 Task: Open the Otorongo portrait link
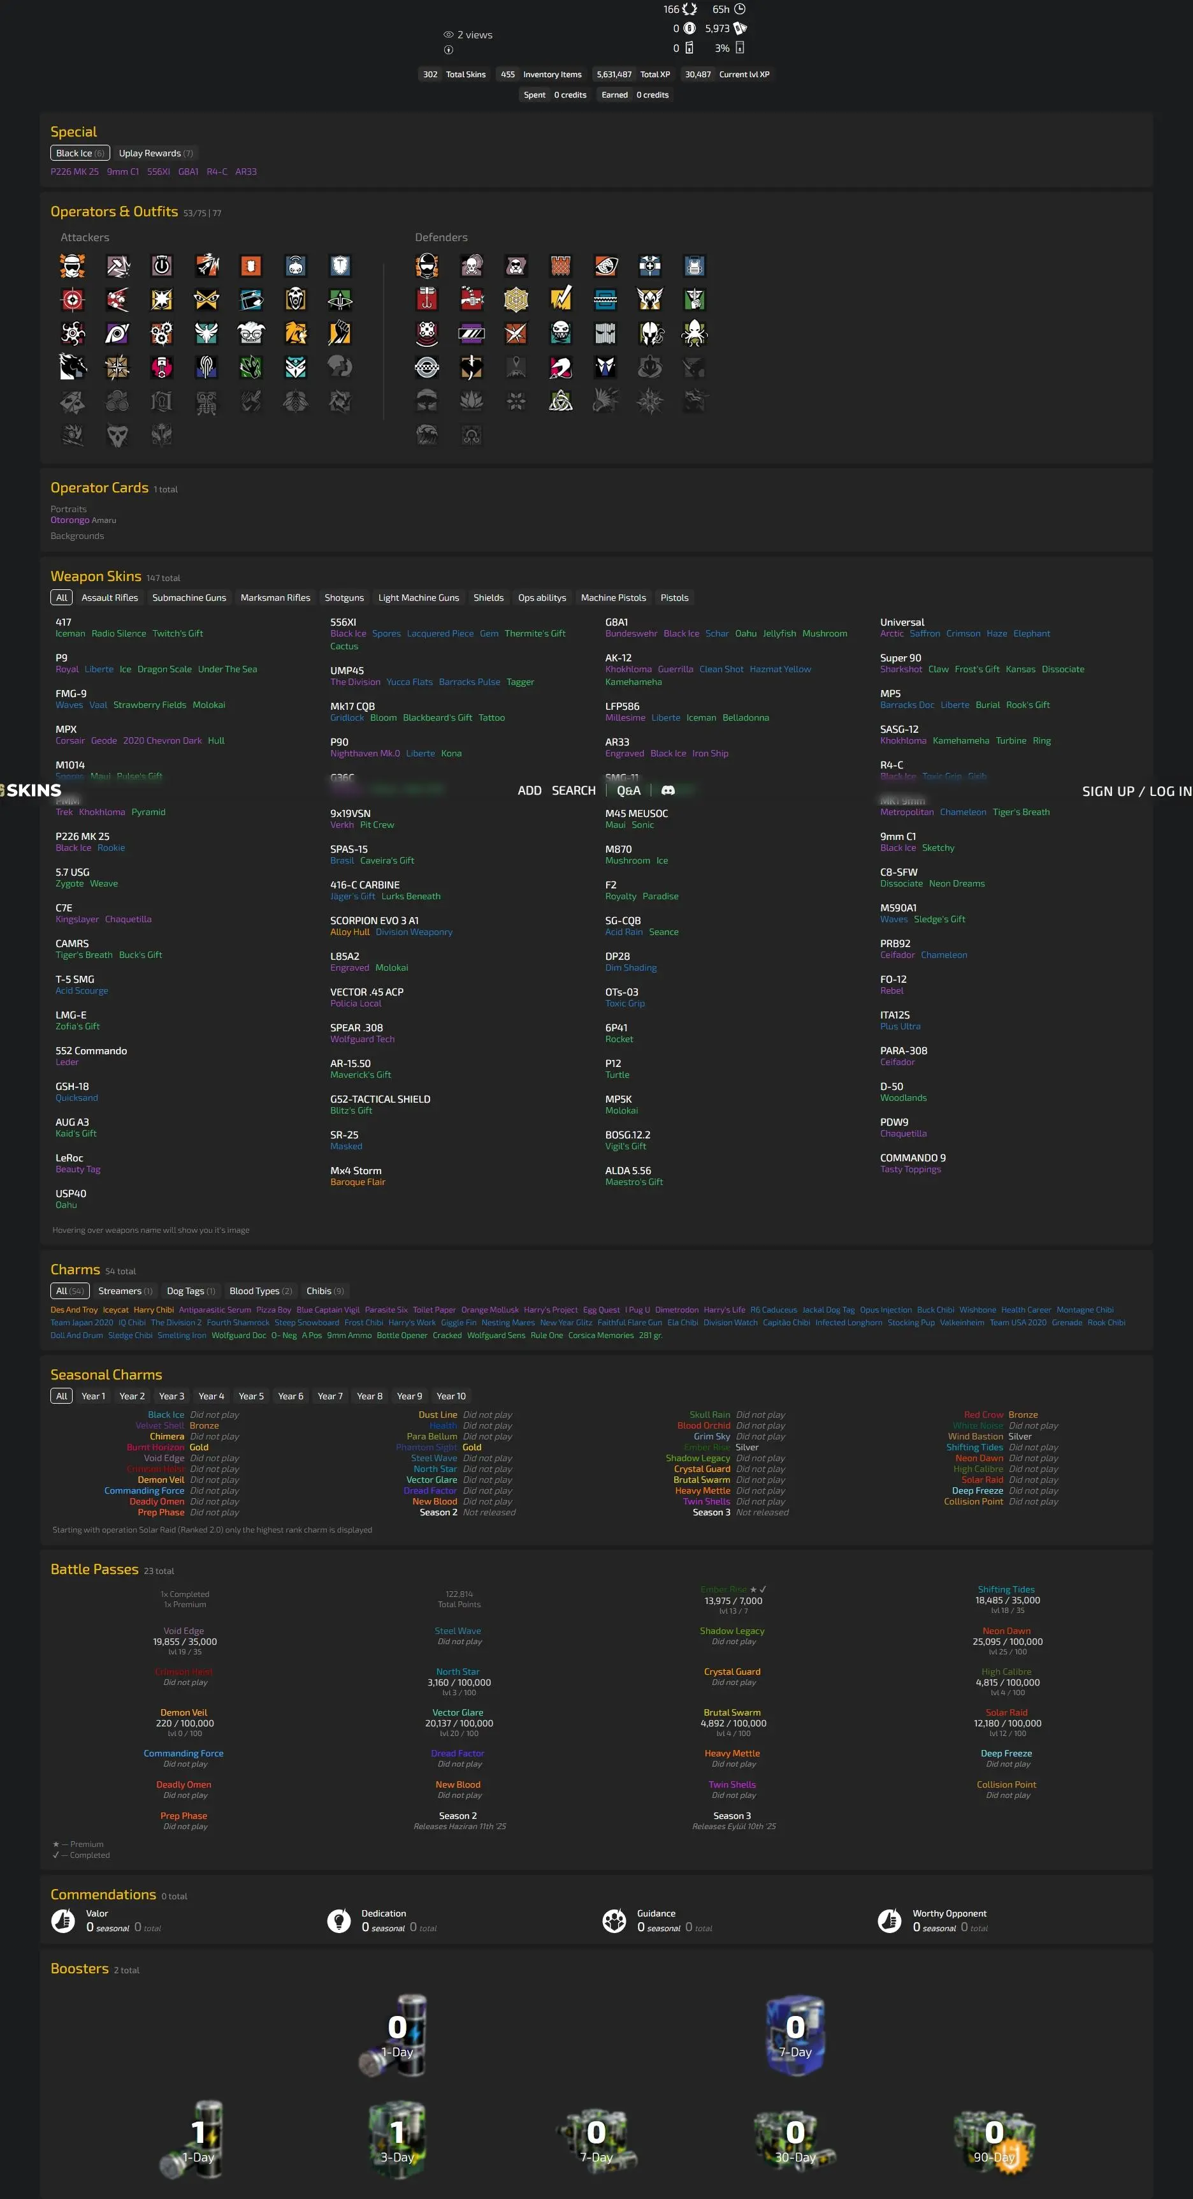tap(69, 520)
